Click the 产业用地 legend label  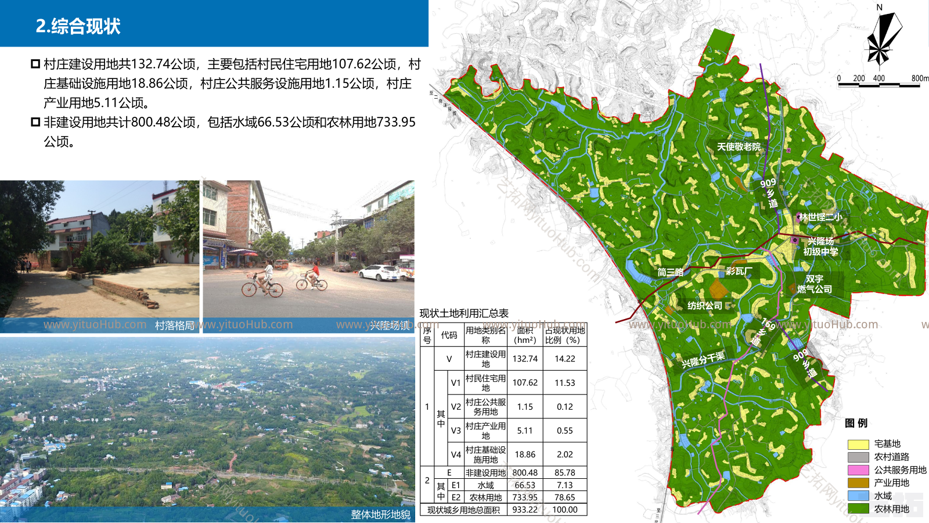pos(892,483)
